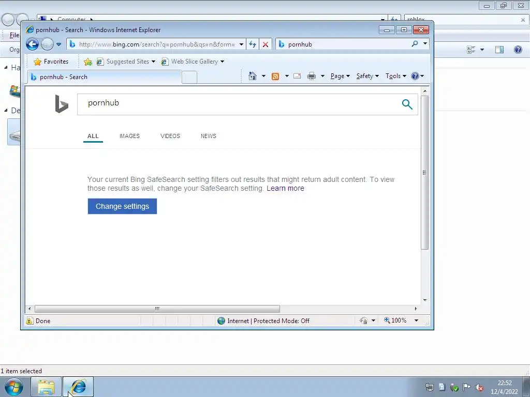Click the vertical scrollbar thumb
530x397 pixels.
[x=425, y=173]
